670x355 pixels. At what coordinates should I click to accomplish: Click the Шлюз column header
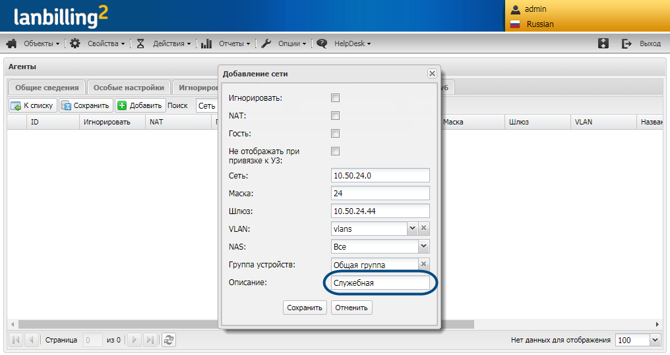[537, 122]
